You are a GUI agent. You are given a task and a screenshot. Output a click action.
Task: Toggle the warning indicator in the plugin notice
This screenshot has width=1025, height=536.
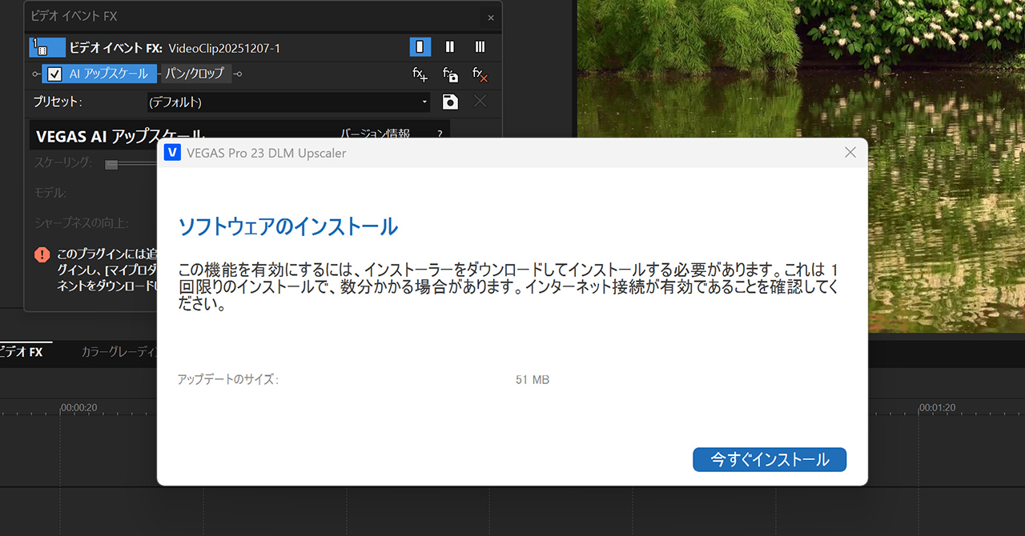(41, 255)
